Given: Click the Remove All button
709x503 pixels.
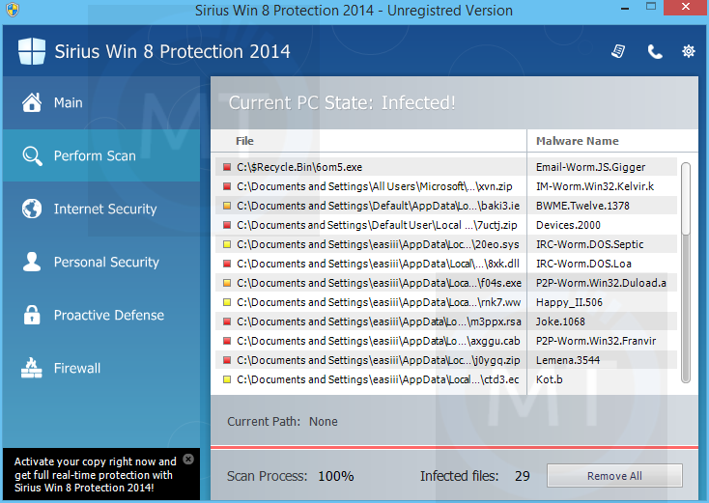Looking at the screenshot, I should [x=614, y=475].
